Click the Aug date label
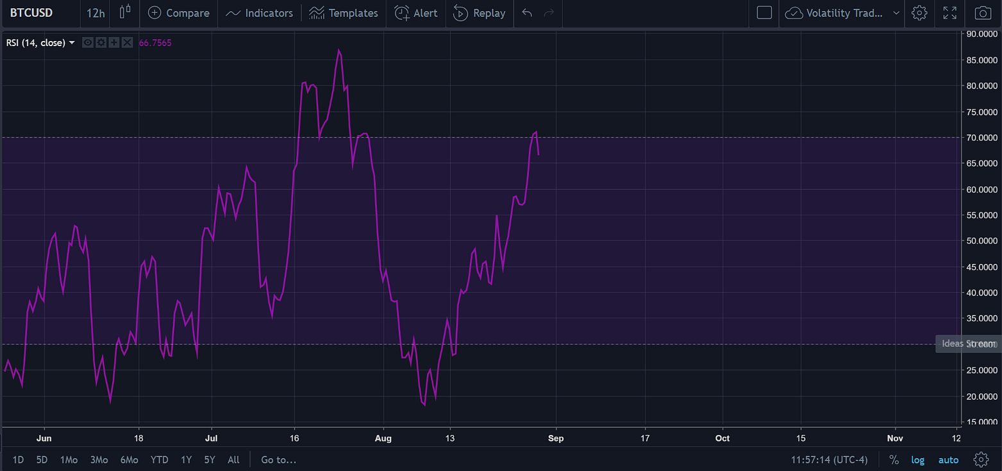This screenshot has width=1002, height=471. (x=383, y=438)
